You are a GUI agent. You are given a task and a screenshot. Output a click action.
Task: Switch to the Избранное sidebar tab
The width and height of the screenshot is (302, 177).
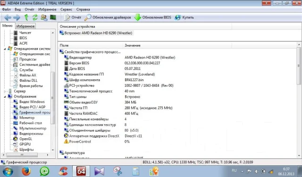click(x=25, y=26)
